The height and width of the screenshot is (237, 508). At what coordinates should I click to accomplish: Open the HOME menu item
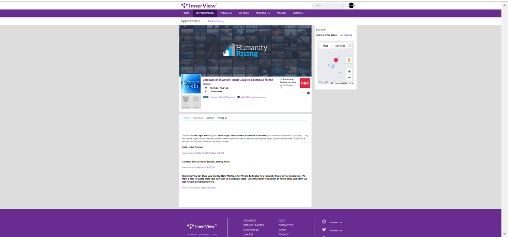[x=186, y=13]
